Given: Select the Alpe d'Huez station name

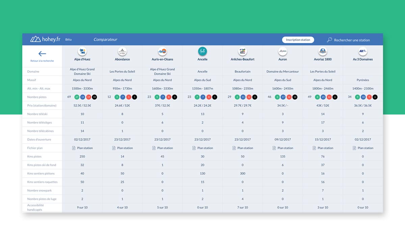Looking at the screenshot, I should [x=82, y=59].
